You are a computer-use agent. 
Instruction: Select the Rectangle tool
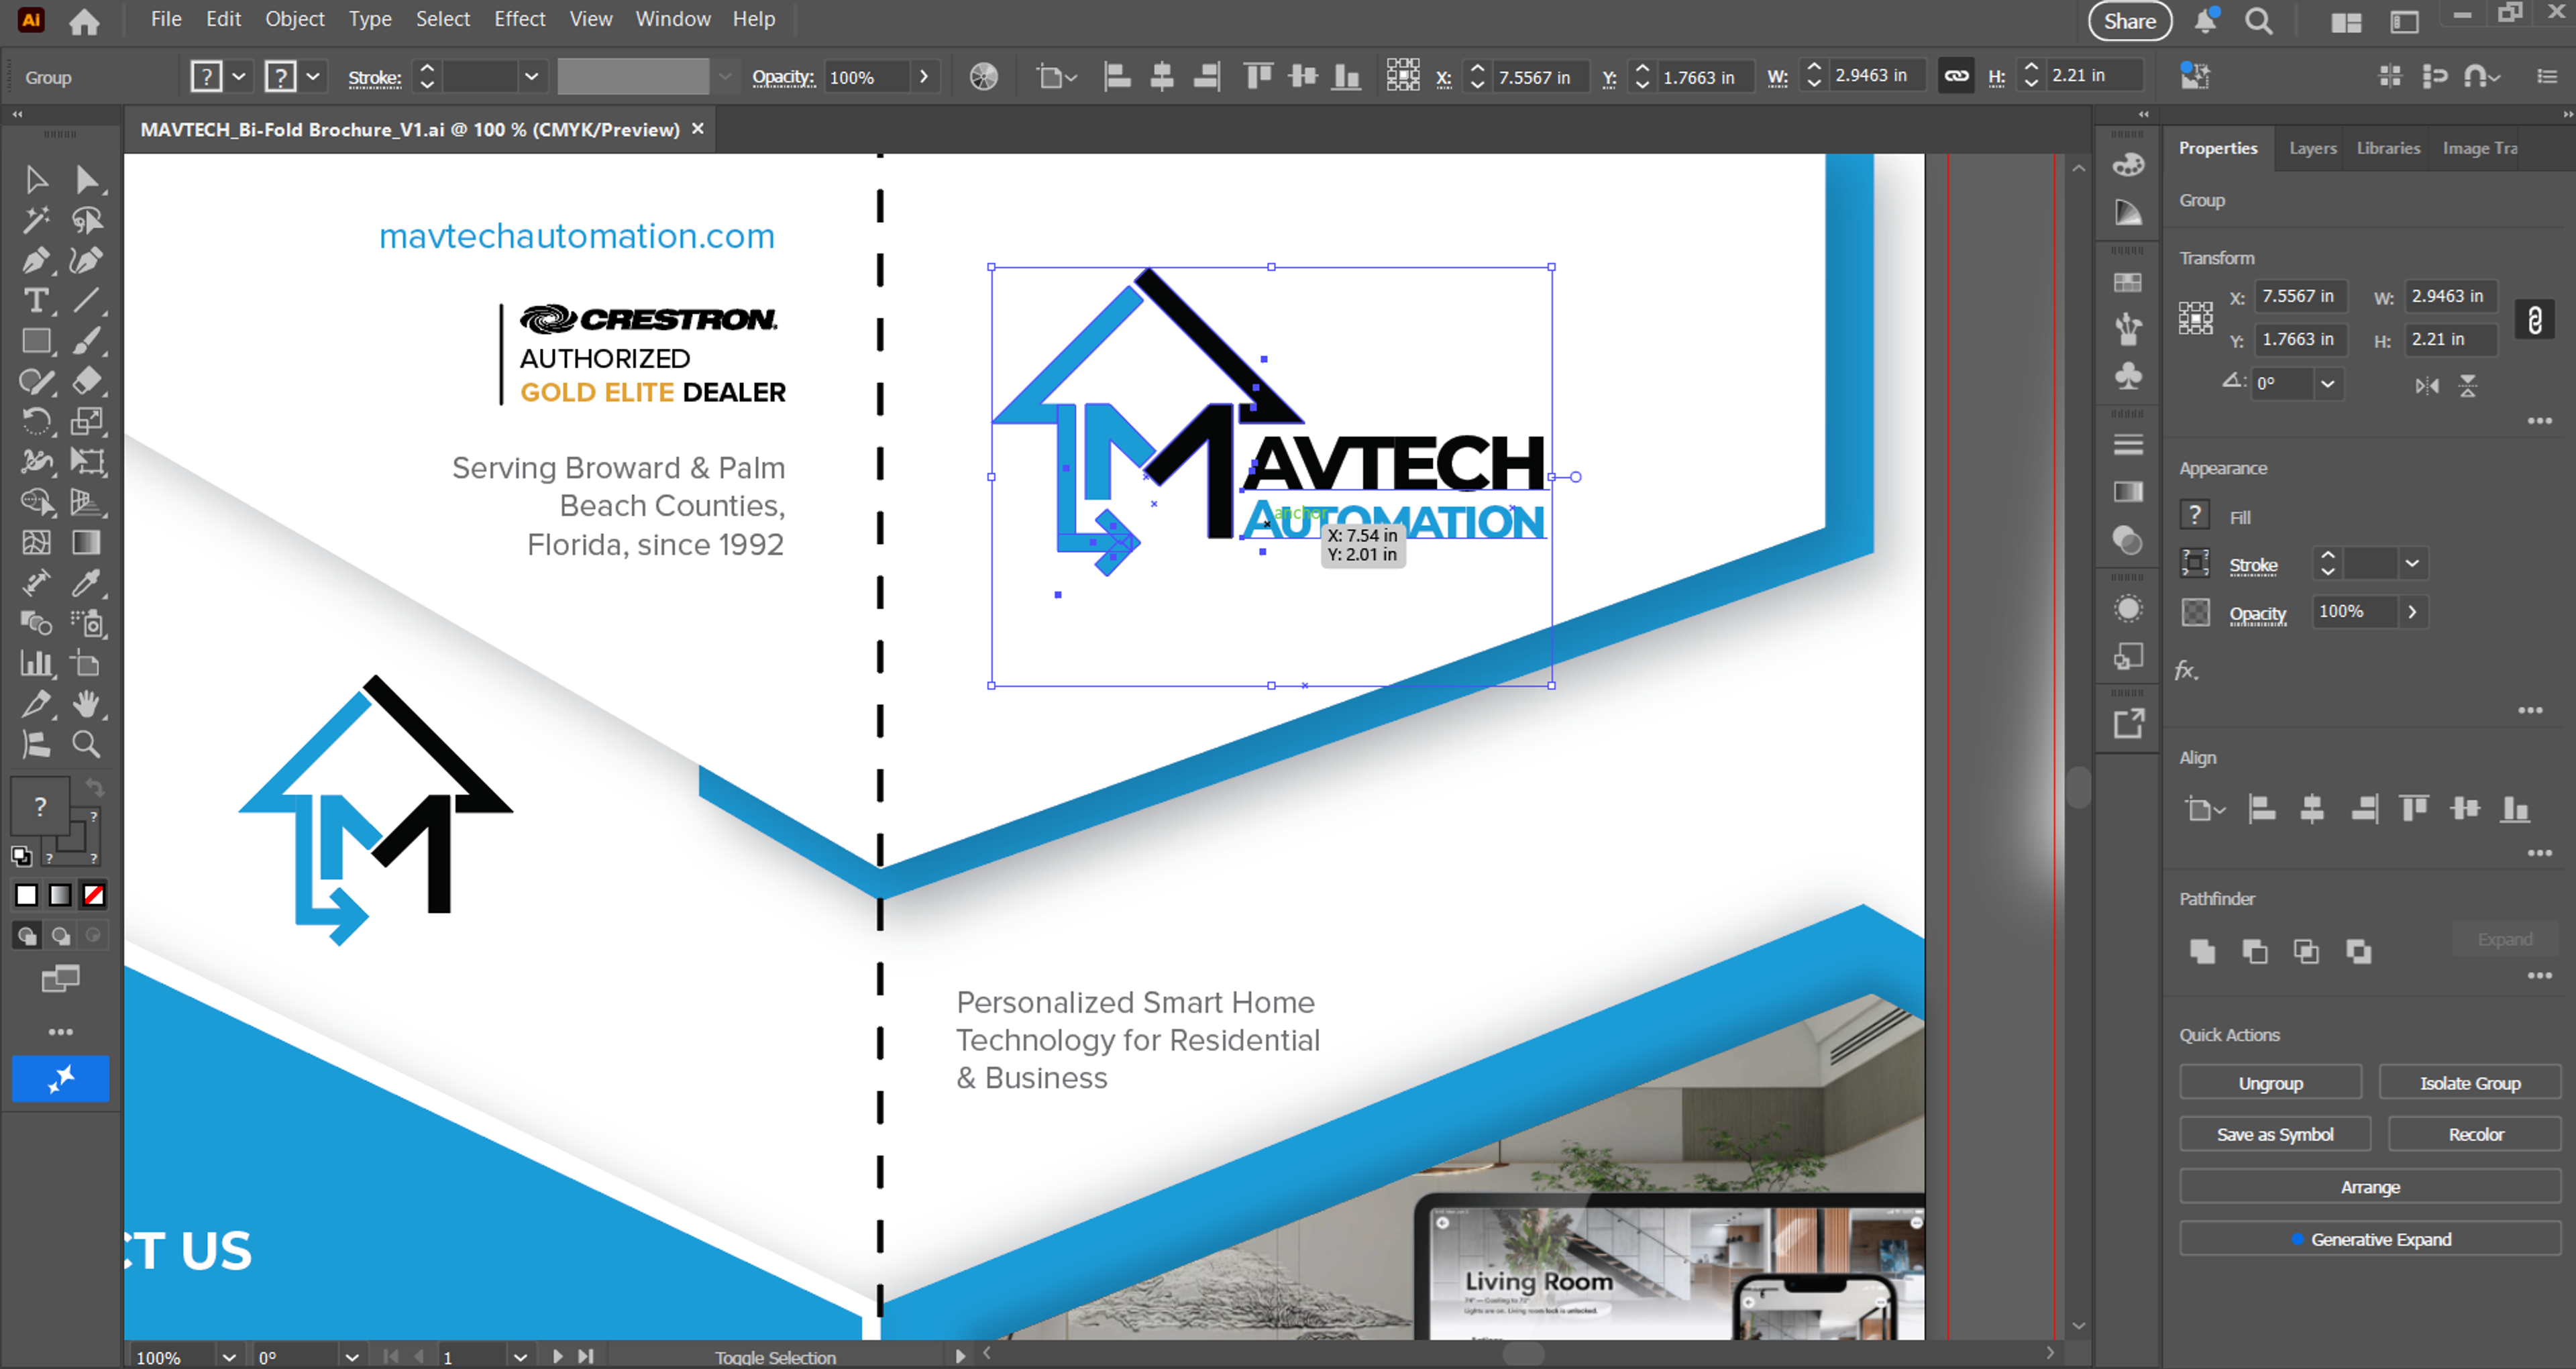tap(36, 341)
